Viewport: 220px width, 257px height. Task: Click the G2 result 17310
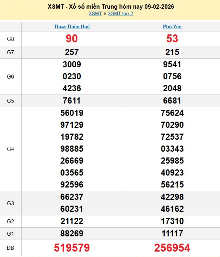(x=172, y=221)
